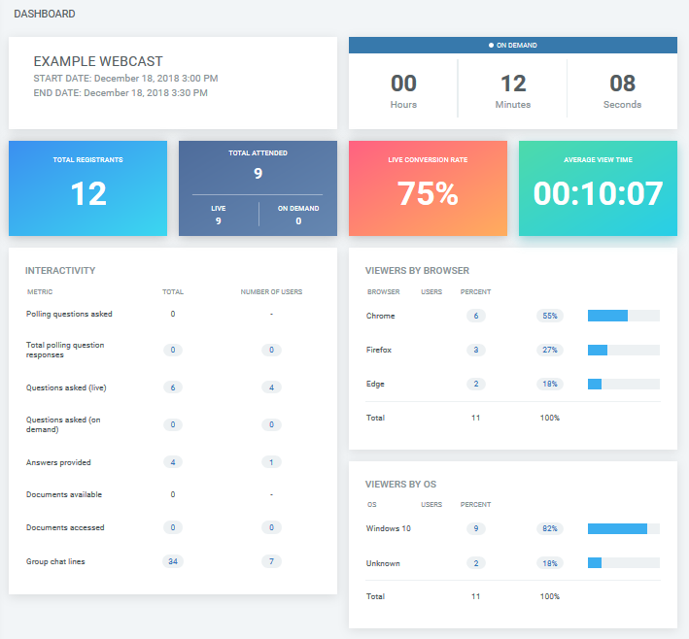Click Group chat lines total badge 34

173,561
